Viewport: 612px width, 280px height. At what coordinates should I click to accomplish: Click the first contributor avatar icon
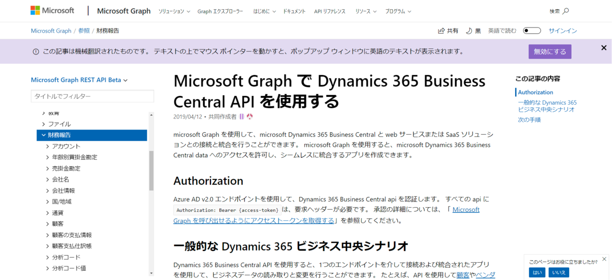242,117
